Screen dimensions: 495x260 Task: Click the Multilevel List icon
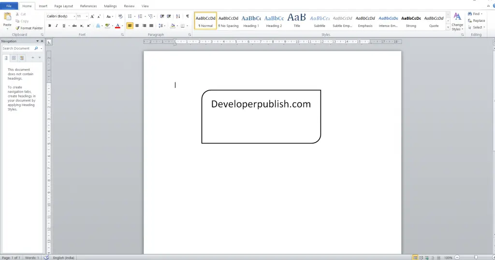[x=150, y=16]
